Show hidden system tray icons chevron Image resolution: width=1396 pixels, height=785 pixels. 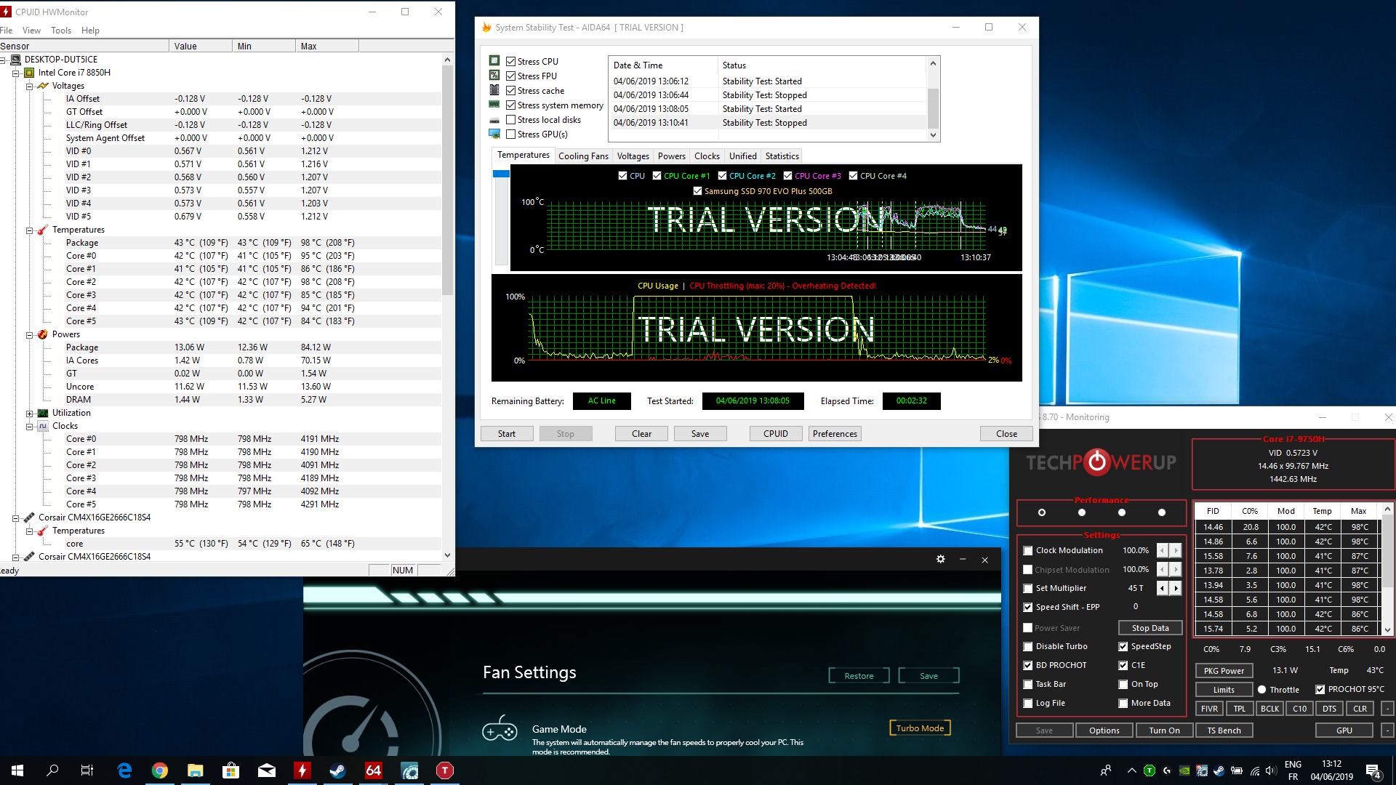coord(1131,770)
